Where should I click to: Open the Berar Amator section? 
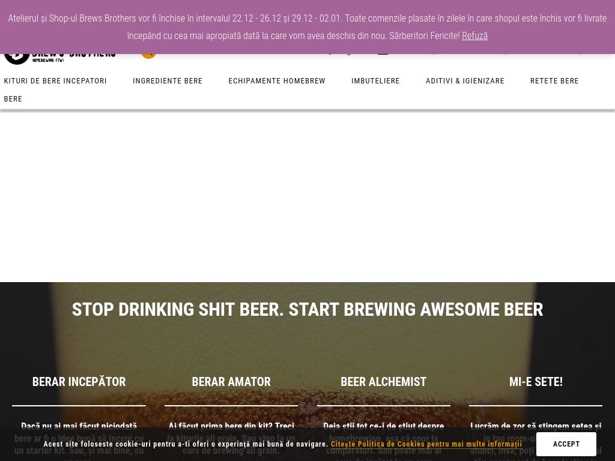pyautogui.click(x=231, y=382)
